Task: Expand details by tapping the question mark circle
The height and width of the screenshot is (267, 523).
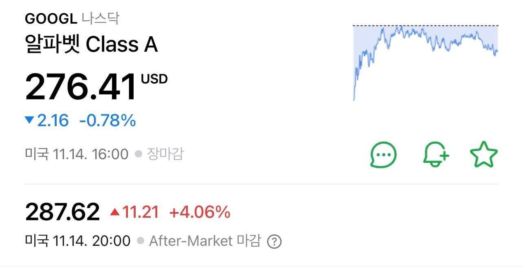Action: 275,241
